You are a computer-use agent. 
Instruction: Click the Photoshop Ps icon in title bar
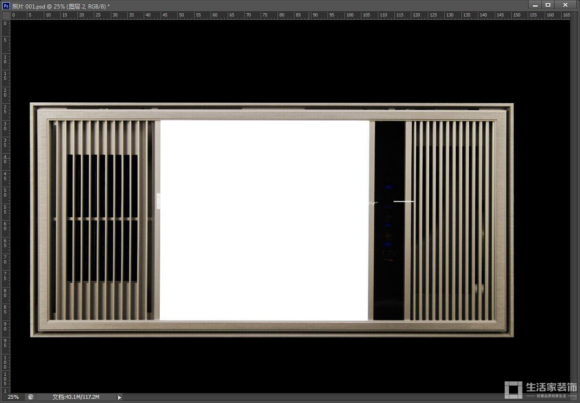pyautogui.click(x=6, y=6)
